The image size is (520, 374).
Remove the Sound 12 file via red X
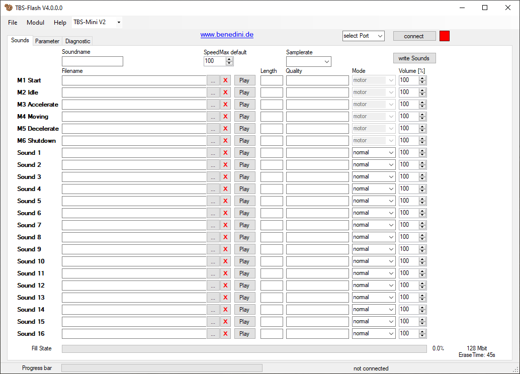click(225, 286)
